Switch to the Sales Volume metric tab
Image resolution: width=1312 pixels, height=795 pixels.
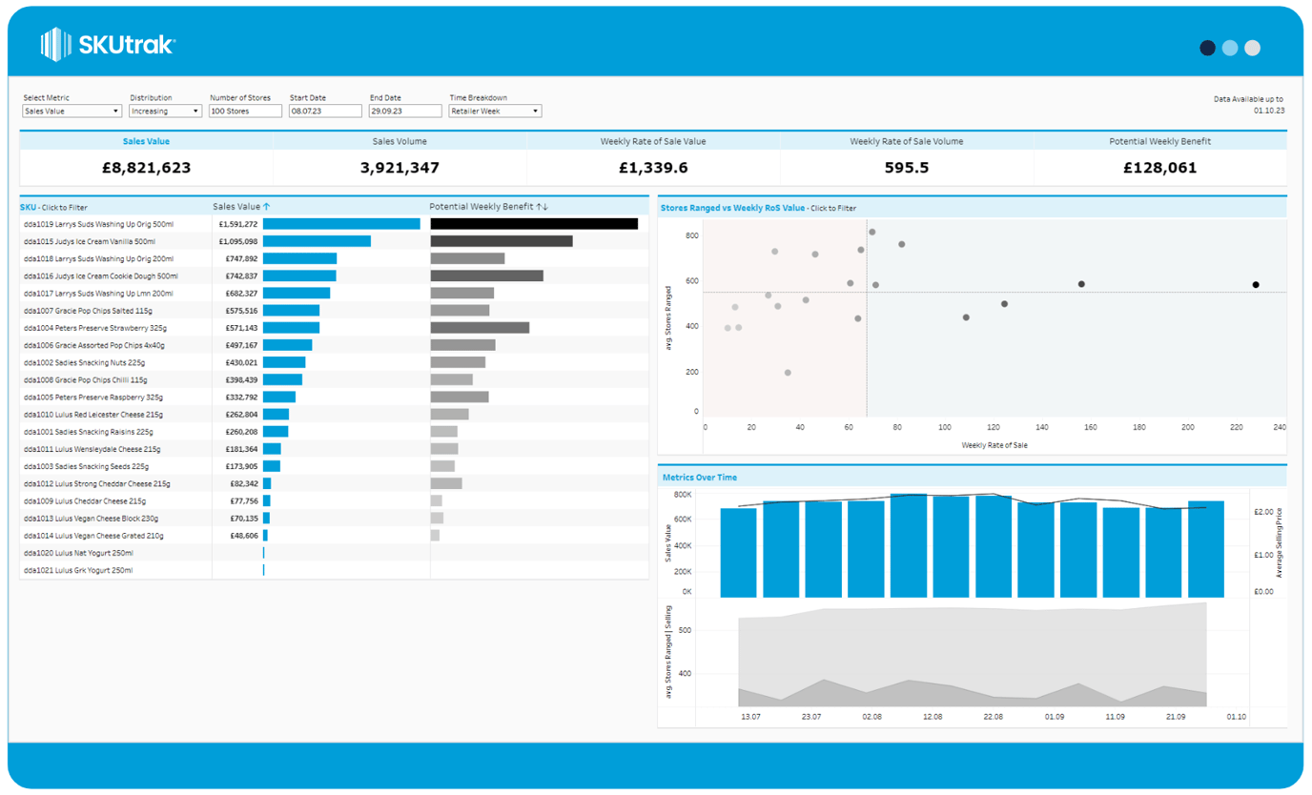coord(400,141)
